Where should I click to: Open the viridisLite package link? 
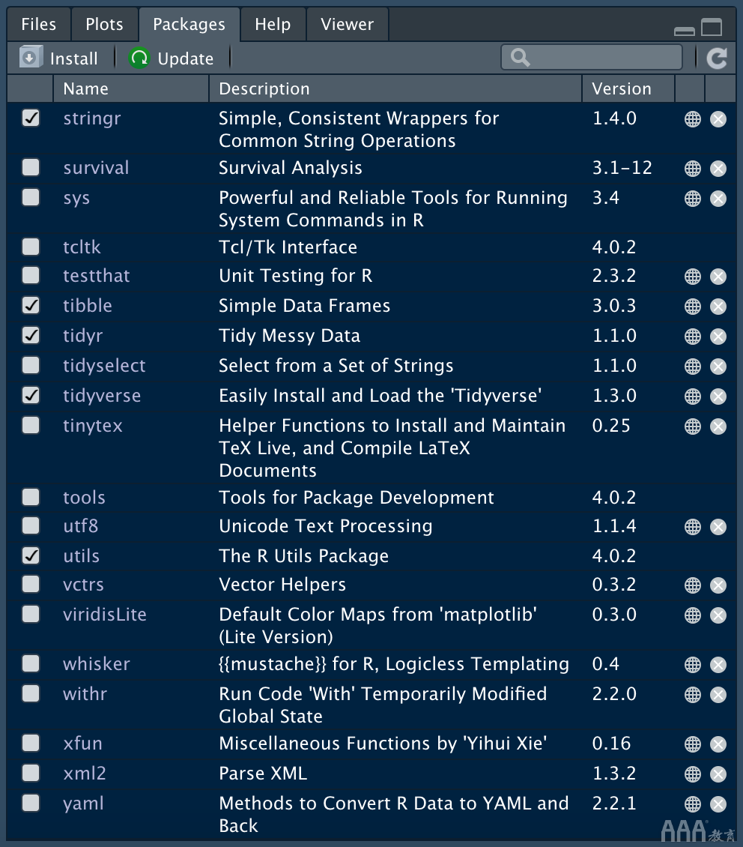105,614
